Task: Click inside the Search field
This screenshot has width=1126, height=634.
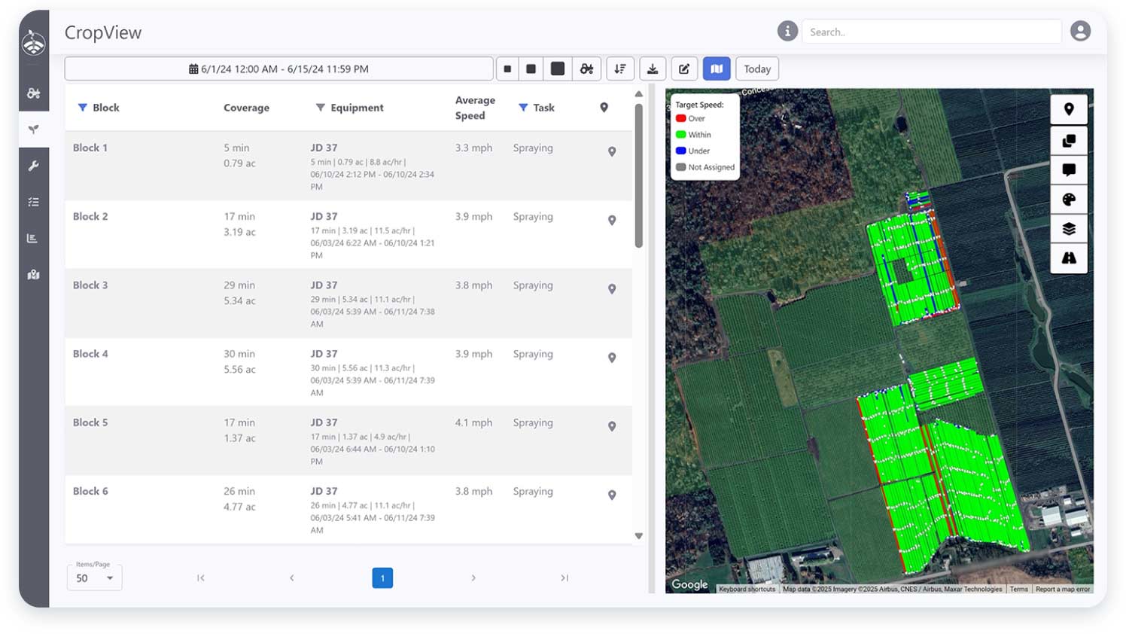Action: click(931, 32)
